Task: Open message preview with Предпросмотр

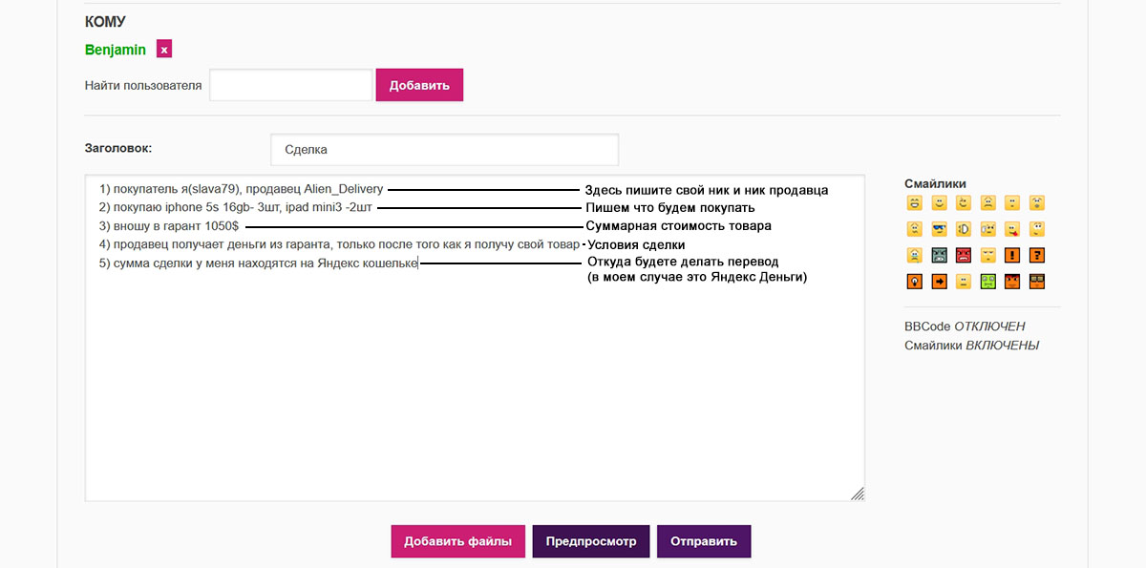Action: (x=590, y=541)
